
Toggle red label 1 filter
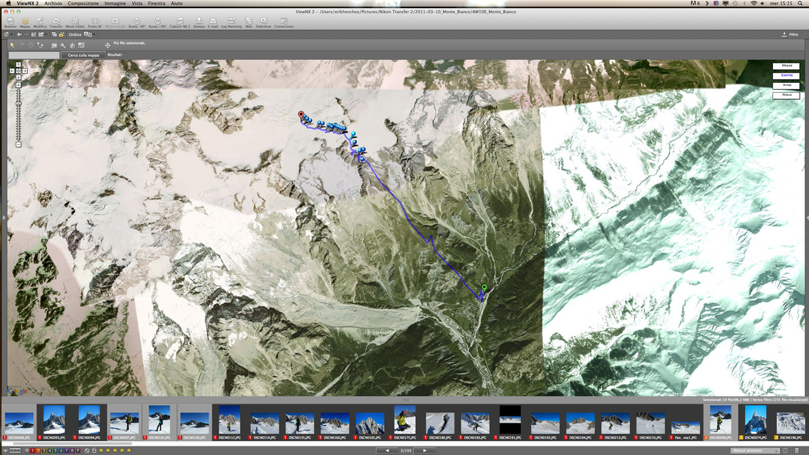32,450
